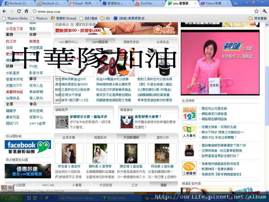Open the HK bookmarks folder
The image size is (269, 202).
point(105,18)
